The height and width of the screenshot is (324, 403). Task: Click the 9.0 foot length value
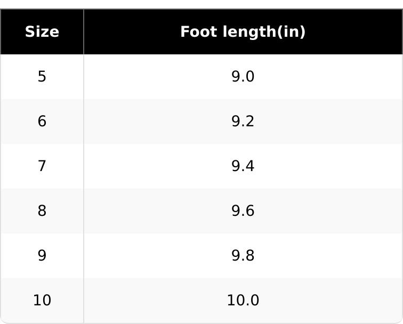point(243,77)
